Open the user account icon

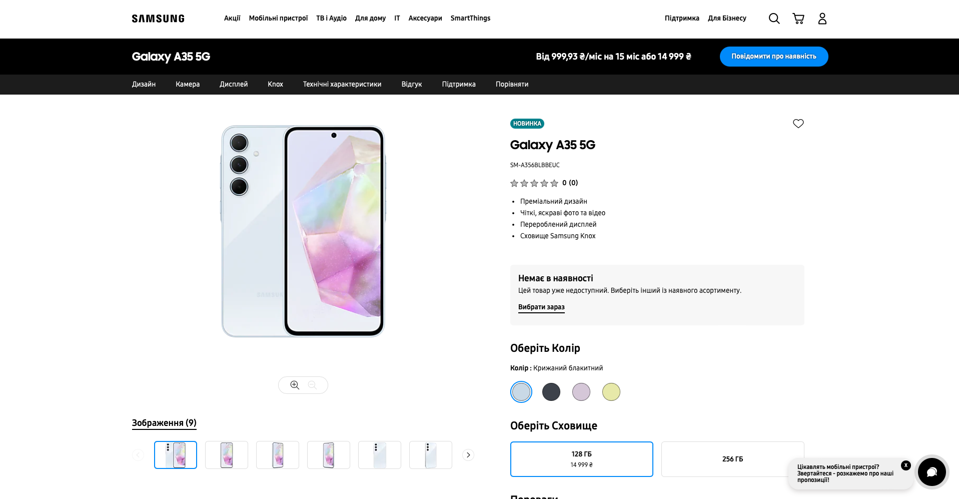point(822,19)
